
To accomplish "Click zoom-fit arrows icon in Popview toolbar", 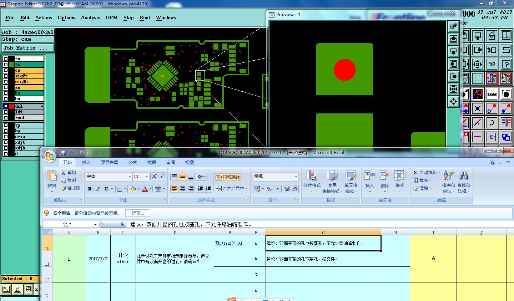I will pyautogui.click(x=454, y=89).
